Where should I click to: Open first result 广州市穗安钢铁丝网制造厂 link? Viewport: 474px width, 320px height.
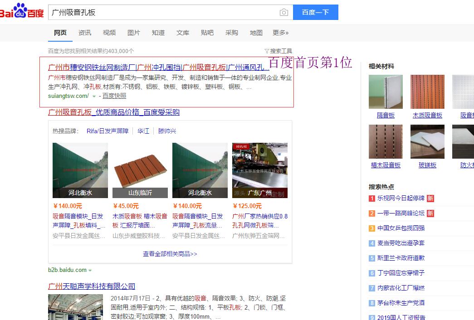158,67
